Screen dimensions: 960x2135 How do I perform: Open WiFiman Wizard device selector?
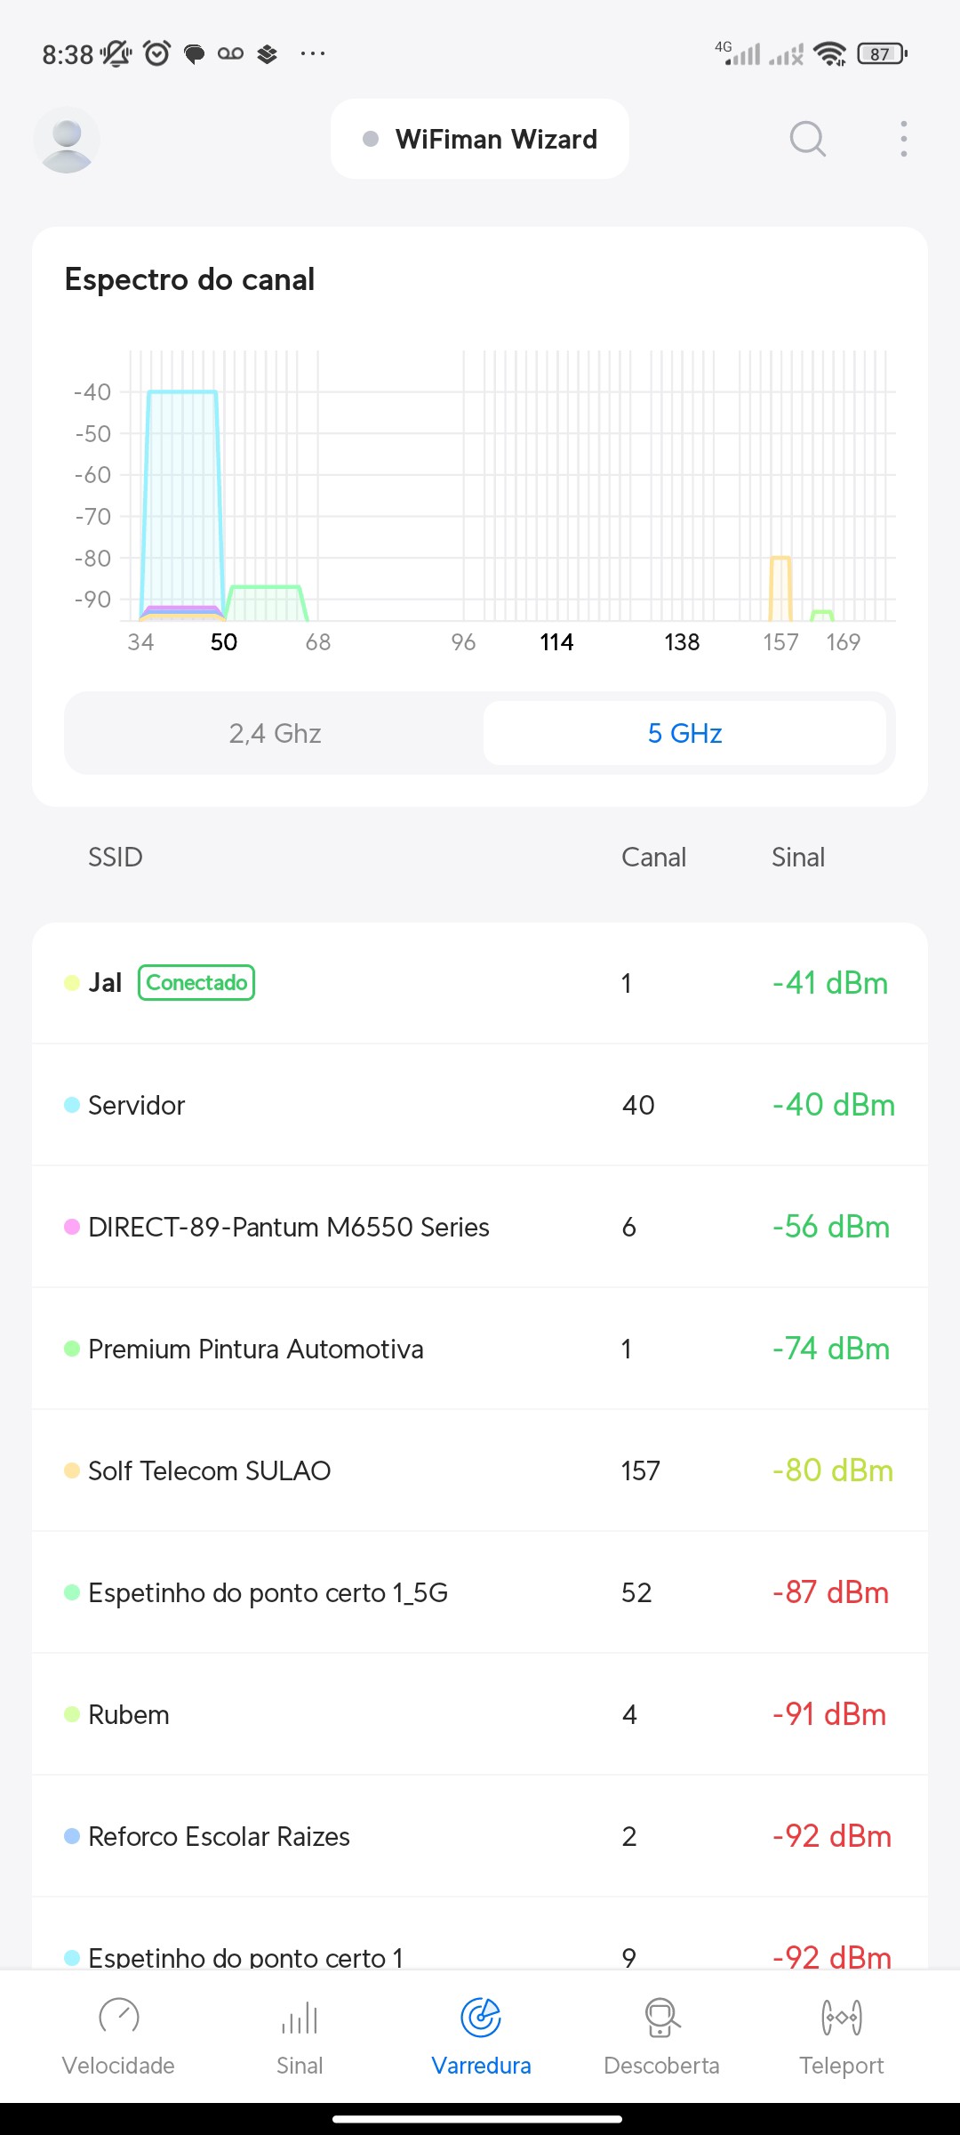tap(480, 139)
